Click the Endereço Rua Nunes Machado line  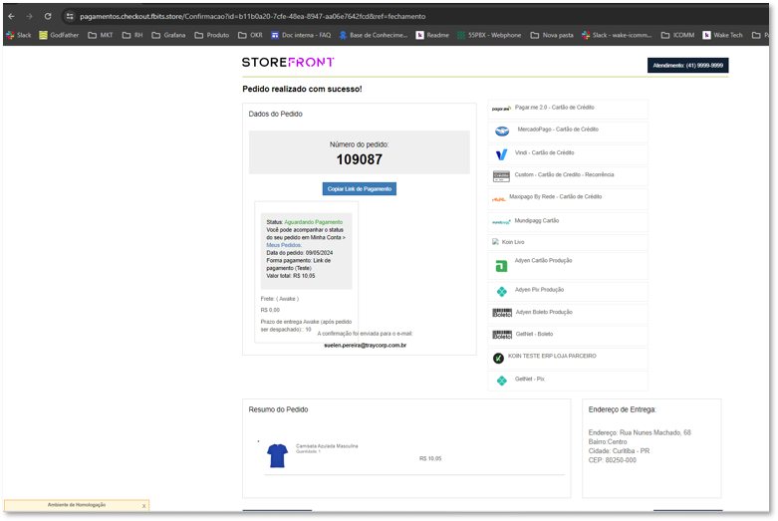point(640,432)
